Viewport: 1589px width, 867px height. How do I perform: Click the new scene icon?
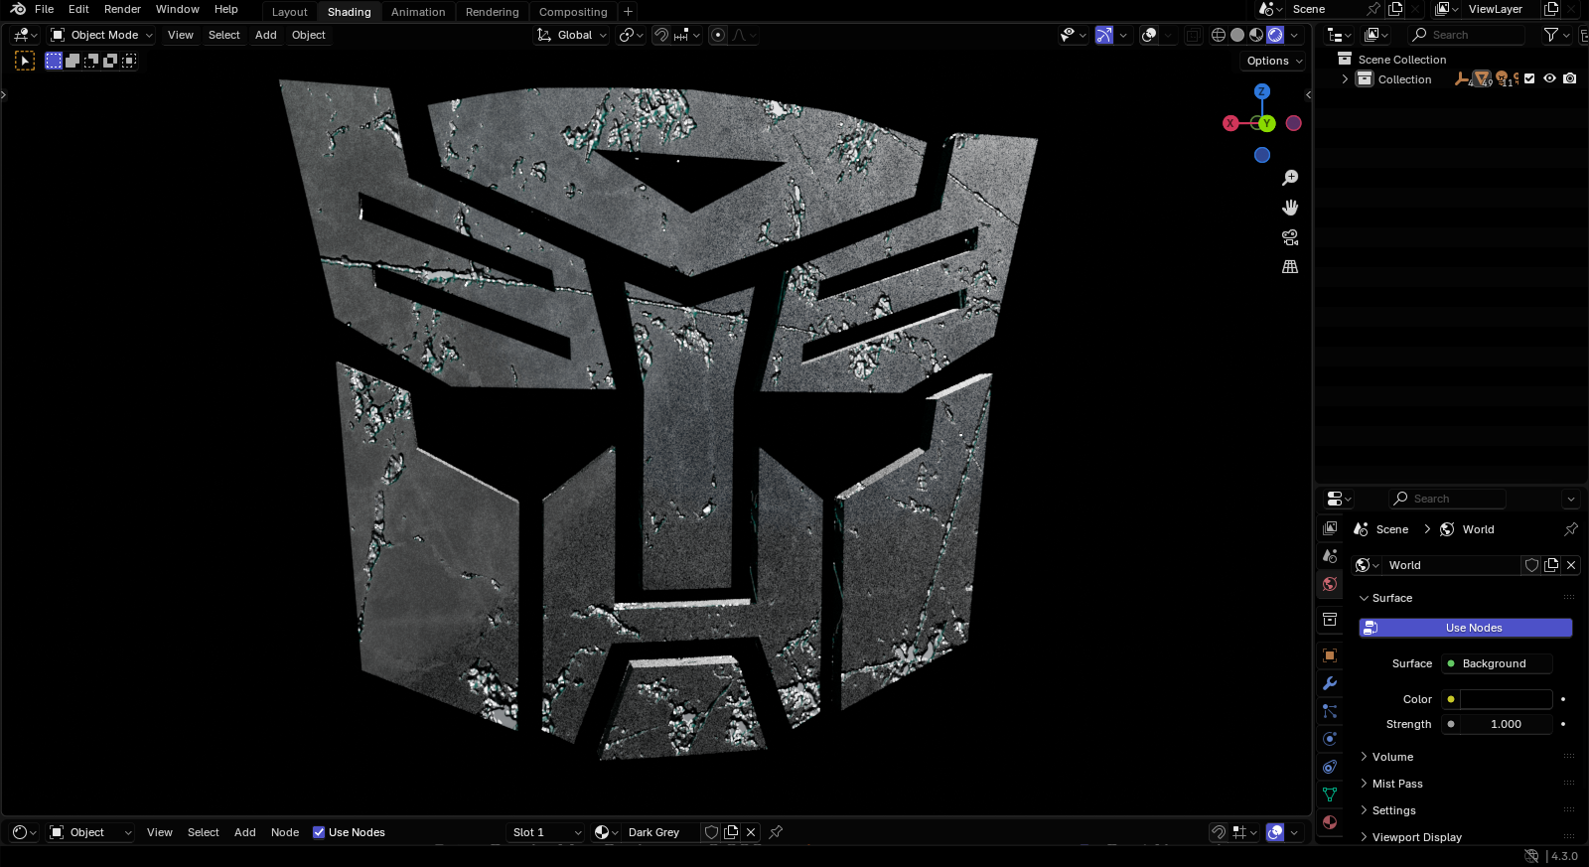[x=1395, y=9]
